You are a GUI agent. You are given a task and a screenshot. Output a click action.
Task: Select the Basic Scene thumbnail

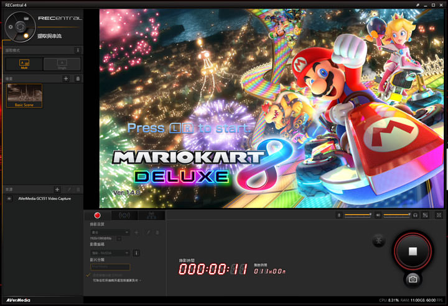(24, 96)
